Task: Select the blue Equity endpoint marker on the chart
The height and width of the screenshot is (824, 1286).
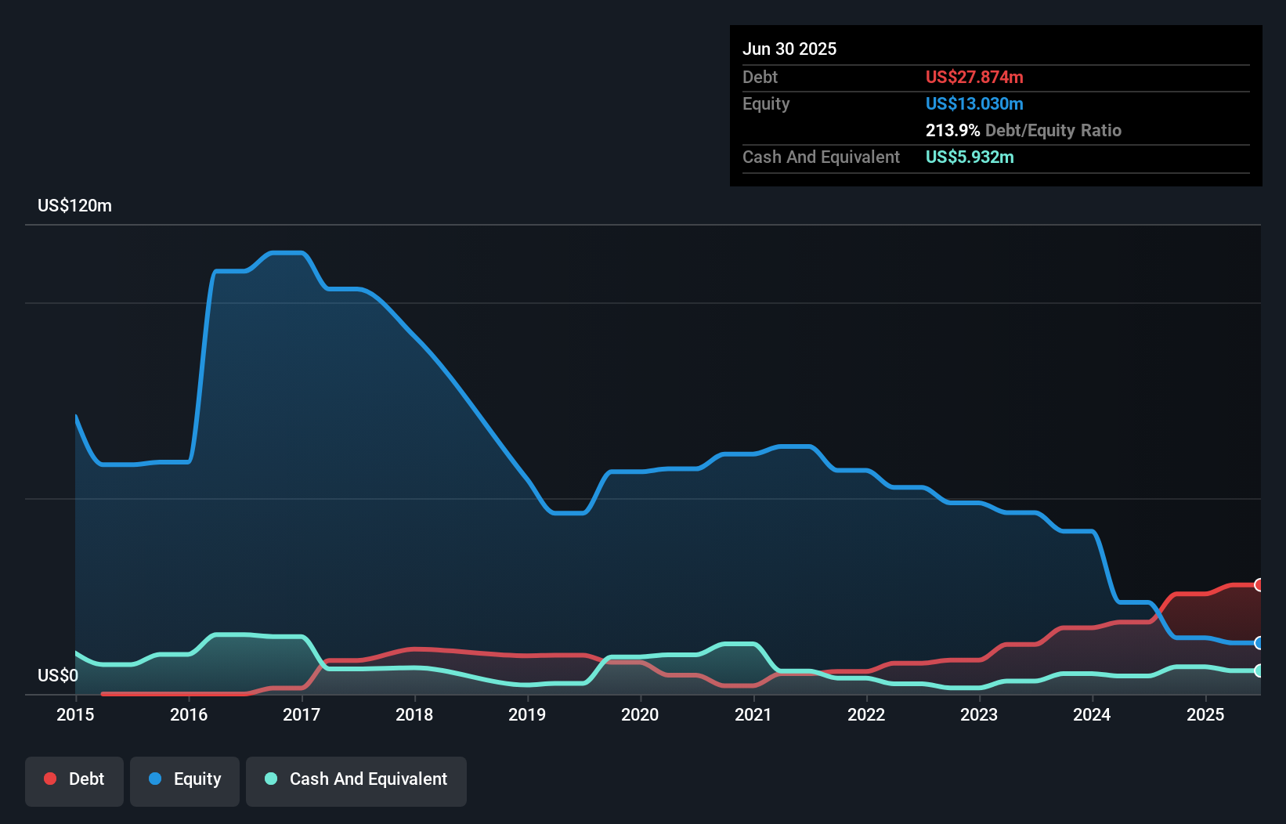Action: point(1258,644)
